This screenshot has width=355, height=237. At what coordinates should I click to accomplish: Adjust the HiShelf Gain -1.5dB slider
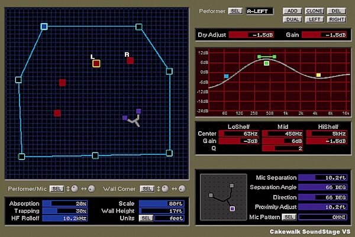(327, 141)
